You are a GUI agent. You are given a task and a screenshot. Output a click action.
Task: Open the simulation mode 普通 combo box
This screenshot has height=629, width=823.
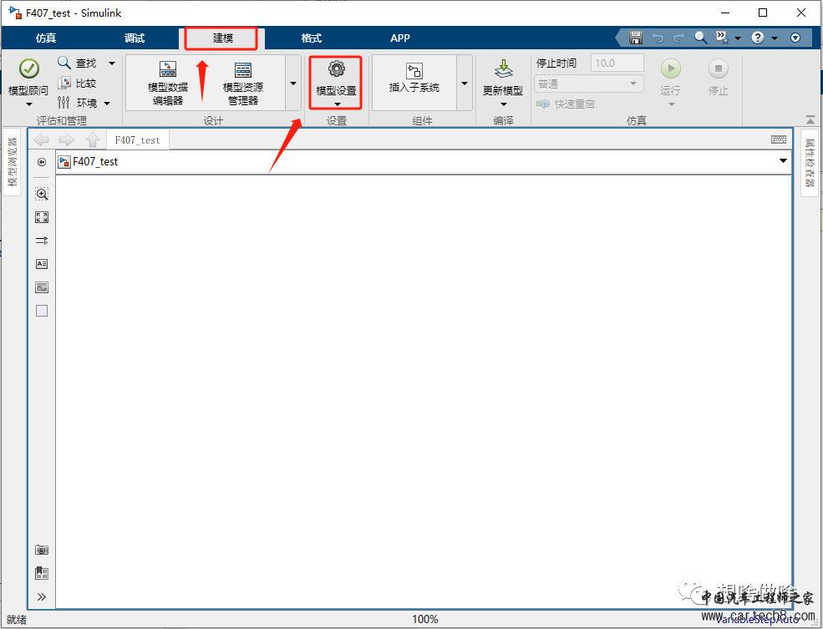point(588,84)
